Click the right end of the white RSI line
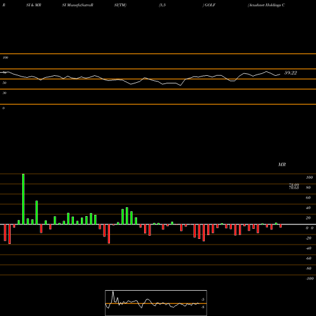The height and width of the screenshot is (316, 316). [280, 74]
